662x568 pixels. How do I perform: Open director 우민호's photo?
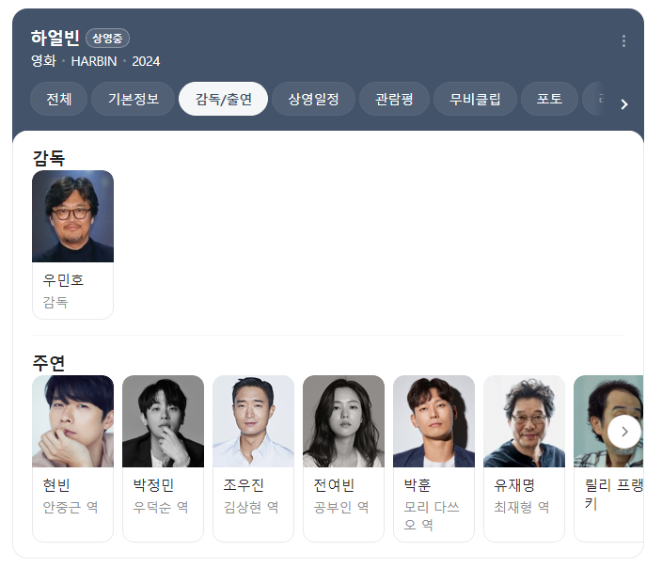pyautogui.click(x=73, y=216)
